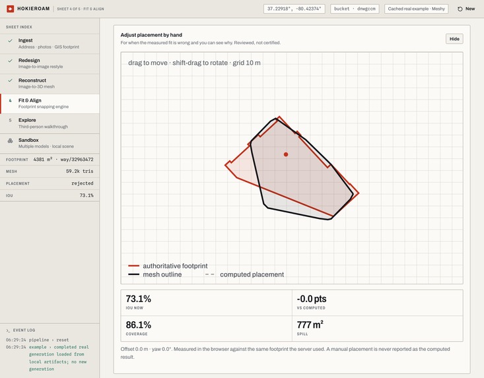Click the HOKIEROAM title text
This screenshot has width=484, height=378.
pos(33,9)
